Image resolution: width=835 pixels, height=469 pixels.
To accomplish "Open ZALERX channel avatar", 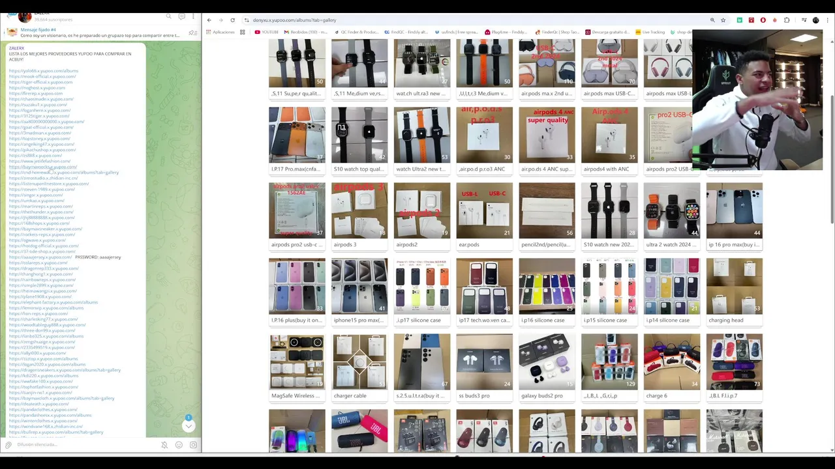I will [x=25, y=17].
